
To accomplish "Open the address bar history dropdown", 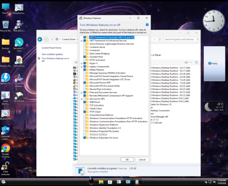I will tap(155, 39).
